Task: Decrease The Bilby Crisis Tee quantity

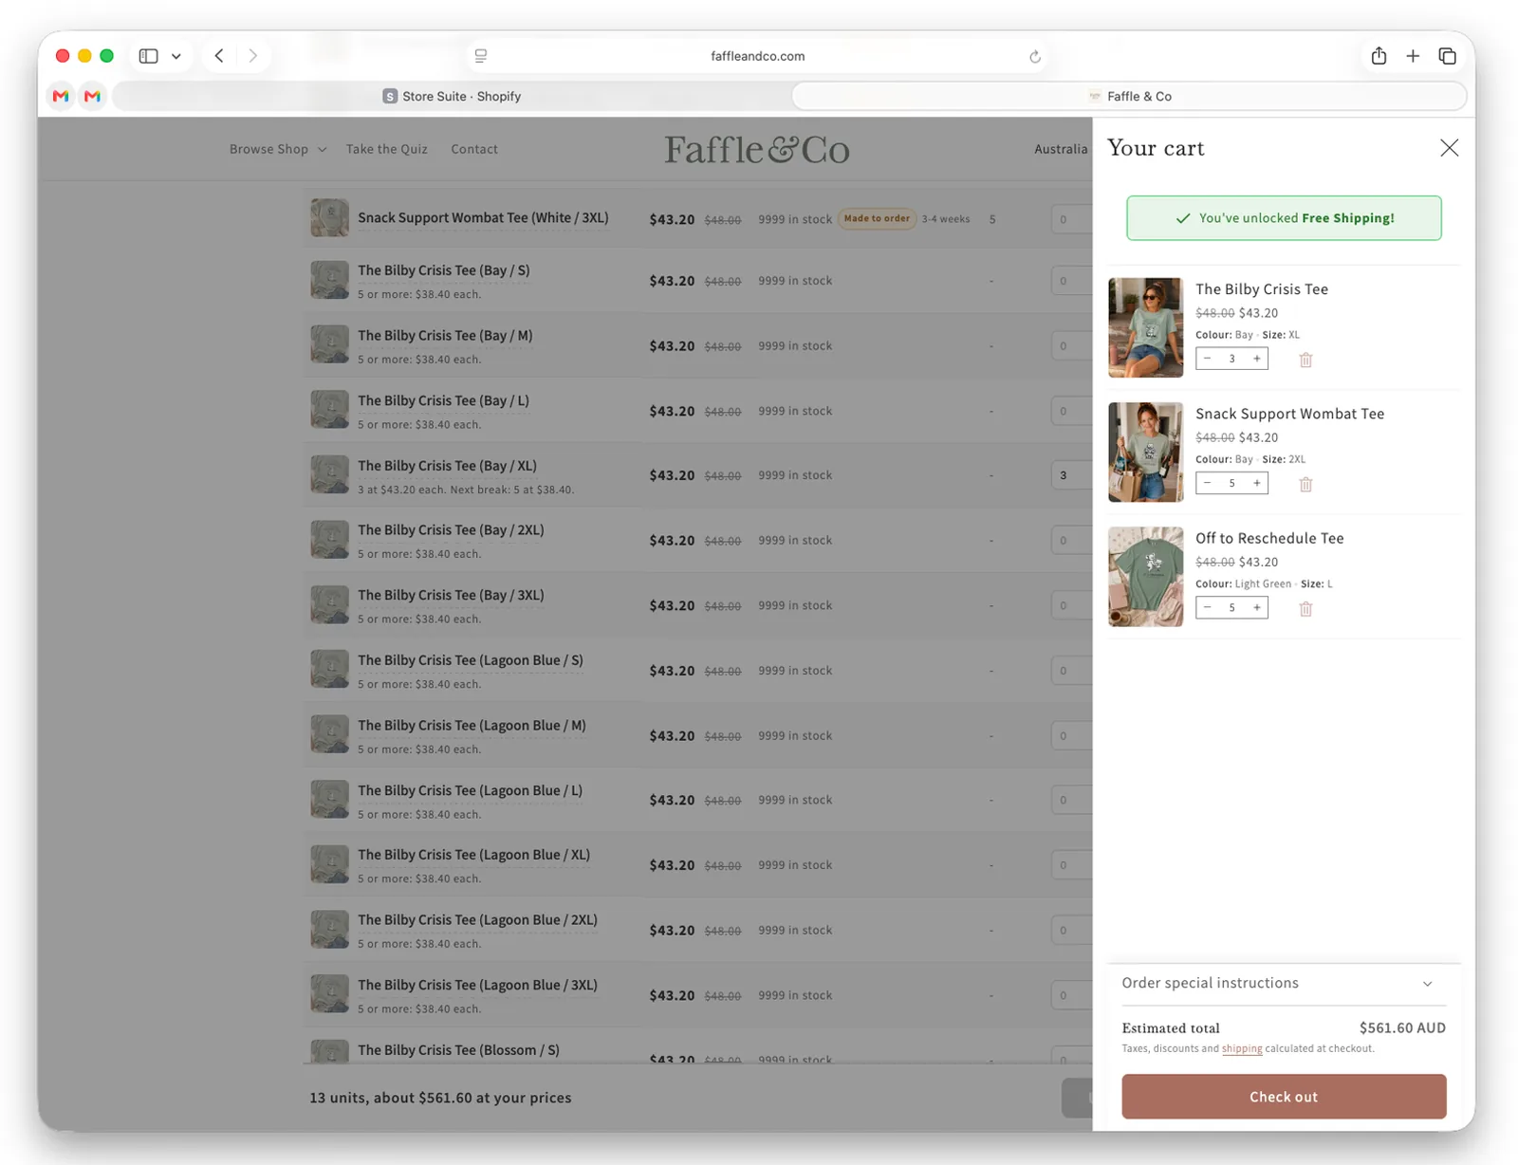Action: click(1207, 359)
